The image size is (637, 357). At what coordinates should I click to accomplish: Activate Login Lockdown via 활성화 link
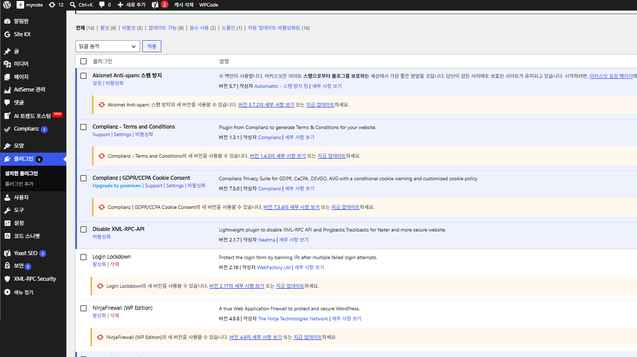coord(100,264)
